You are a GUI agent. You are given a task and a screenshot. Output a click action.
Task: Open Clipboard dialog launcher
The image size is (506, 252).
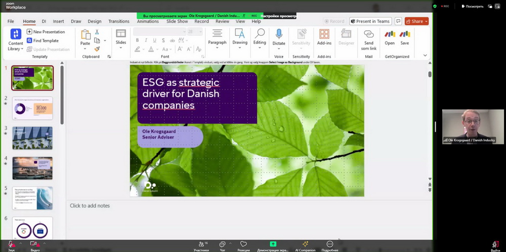[109, 57]
